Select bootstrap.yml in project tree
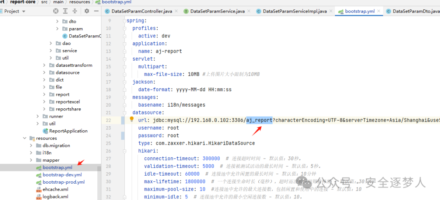This screenshot has width=440, height=200. coord(54,167)
